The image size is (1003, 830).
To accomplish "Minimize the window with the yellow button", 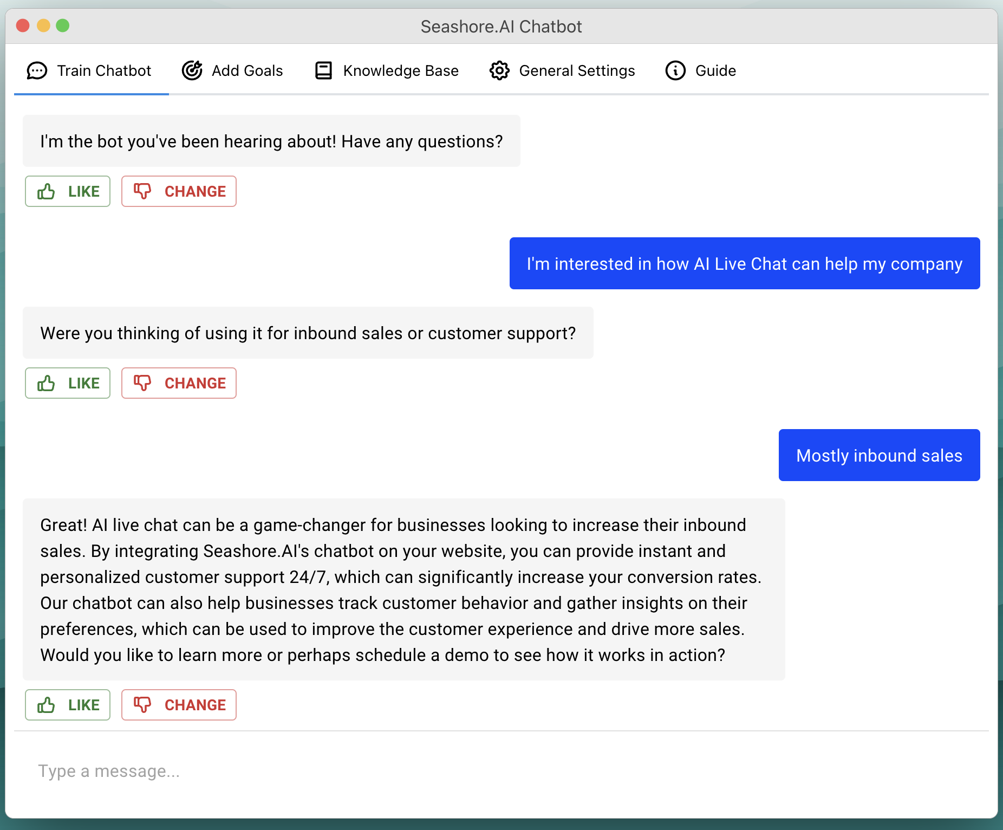I will [43, 25].
